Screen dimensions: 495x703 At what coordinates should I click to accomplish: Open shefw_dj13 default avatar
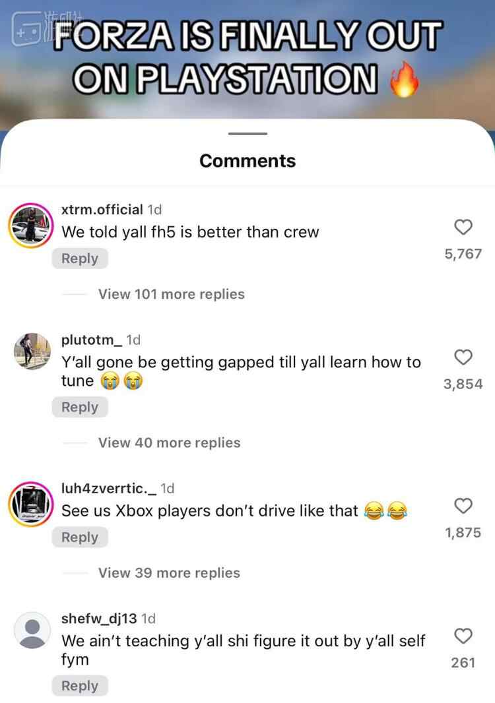(x=32, y=630)
